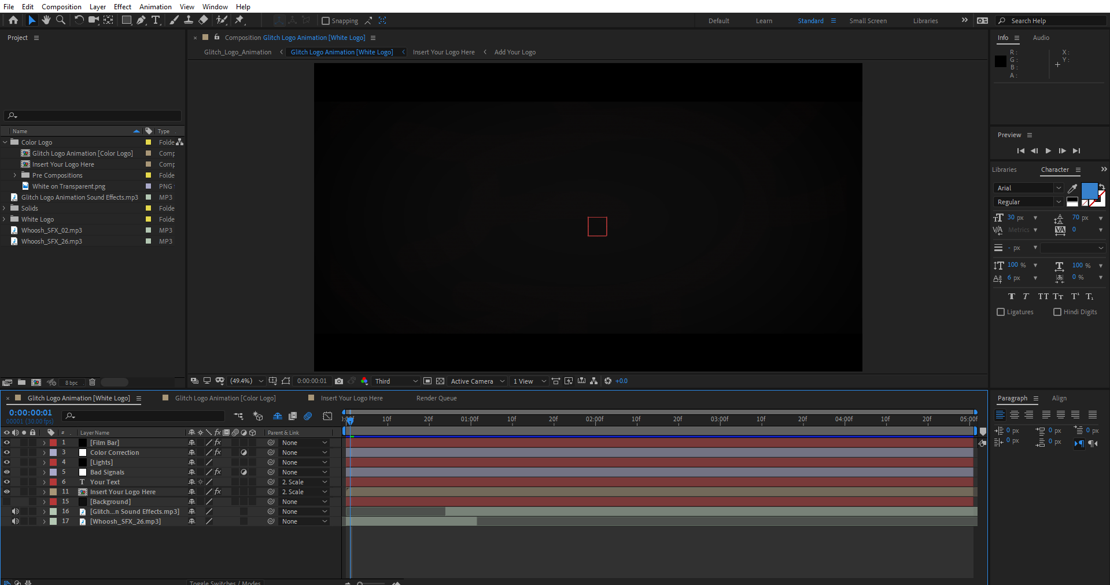Expand the Color Logo folder
This screenshot has height=585, width=1110.
5,142
